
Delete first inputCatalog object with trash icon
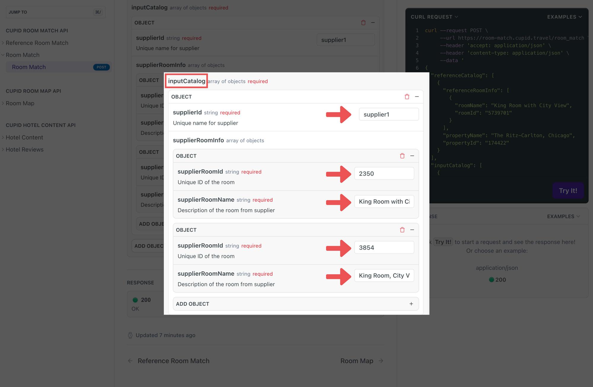[407, 97]
